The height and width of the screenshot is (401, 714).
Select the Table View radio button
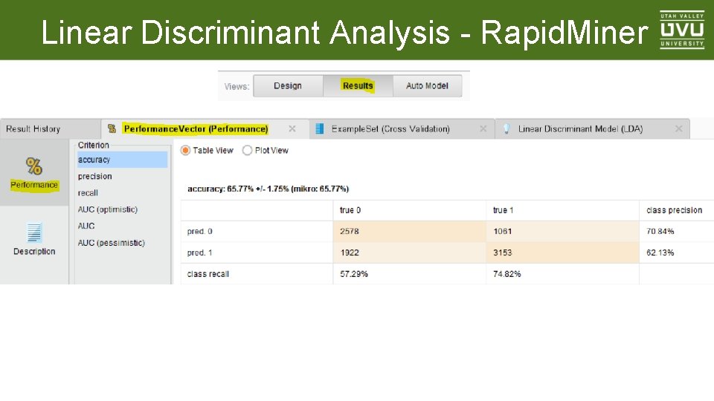pos(185,151)
